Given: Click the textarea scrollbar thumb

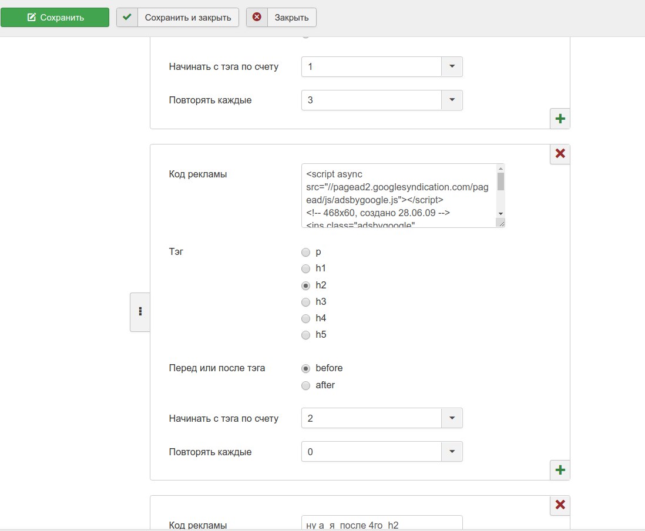Looking at the screenshot, I should click(x=500, y=182).
